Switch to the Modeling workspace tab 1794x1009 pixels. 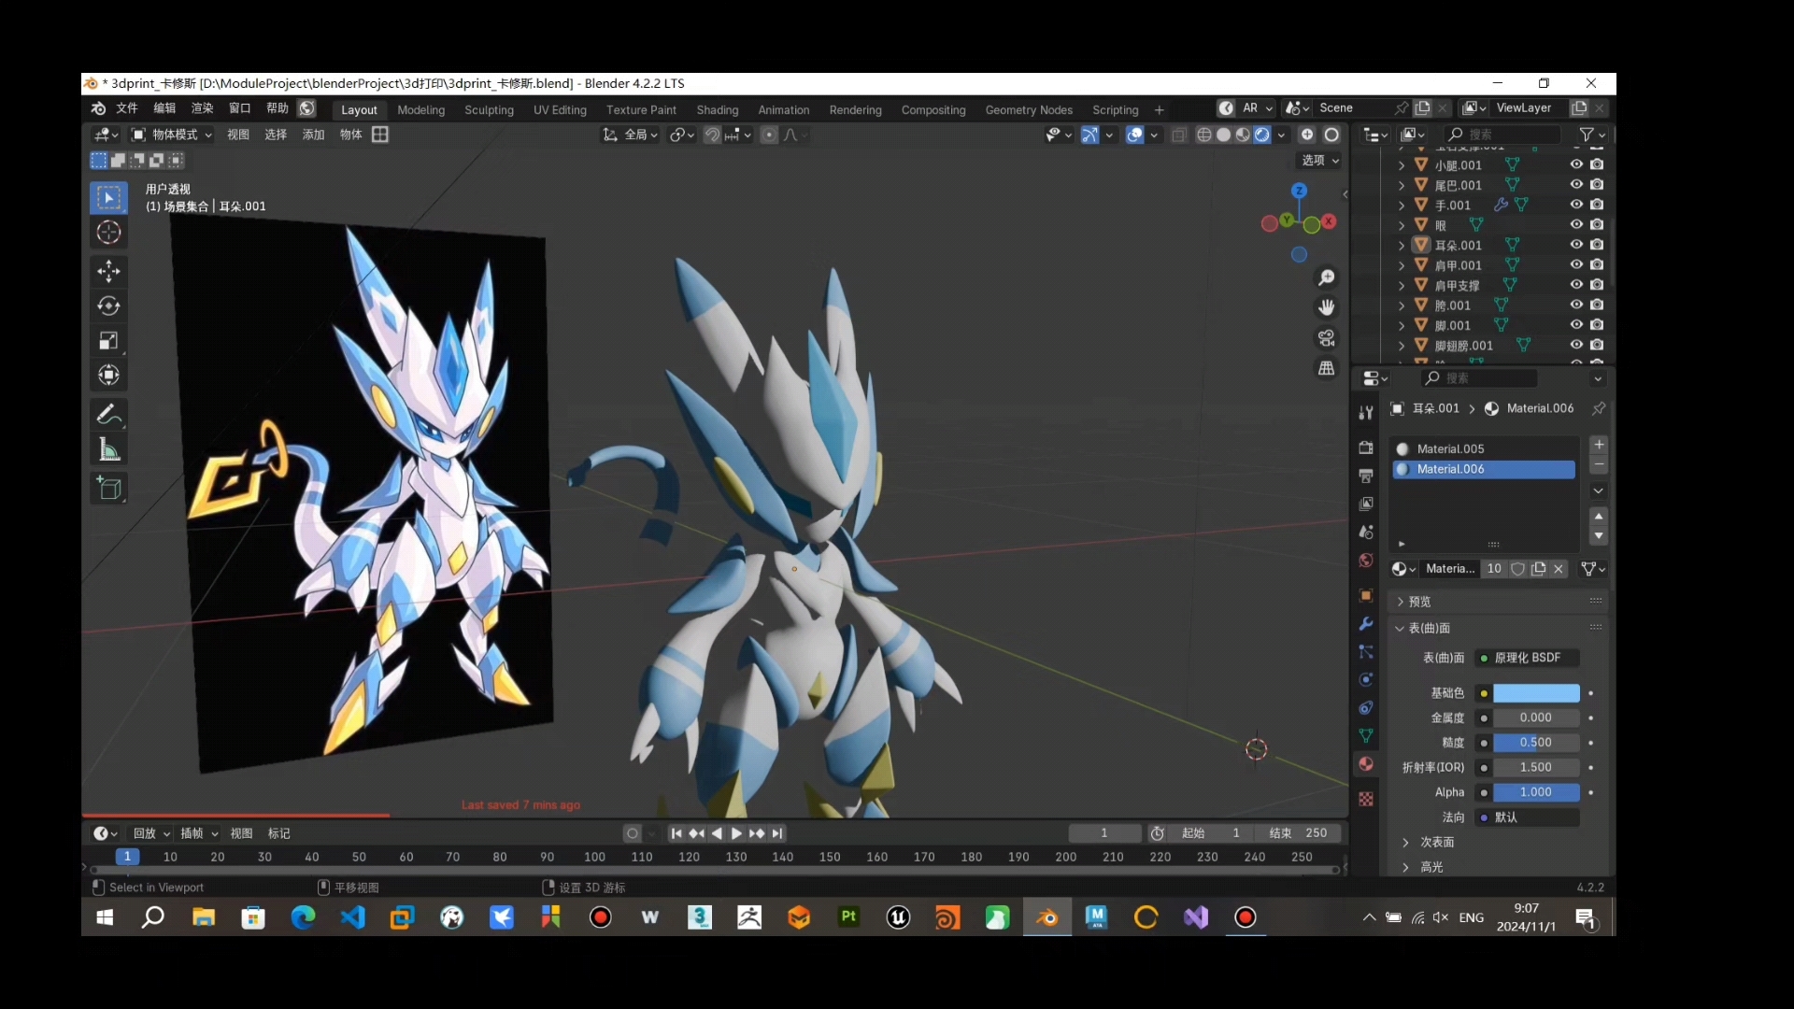pos(421,110)
